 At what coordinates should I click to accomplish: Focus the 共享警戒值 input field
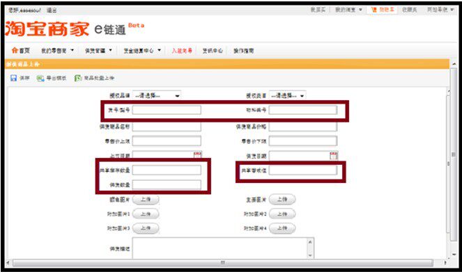(x=303, y=170)
